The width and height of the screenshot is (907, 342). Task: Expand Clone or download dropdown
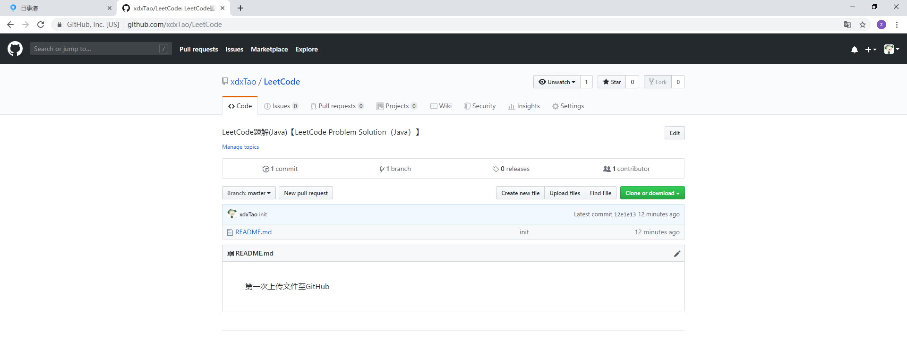(652, 193)
